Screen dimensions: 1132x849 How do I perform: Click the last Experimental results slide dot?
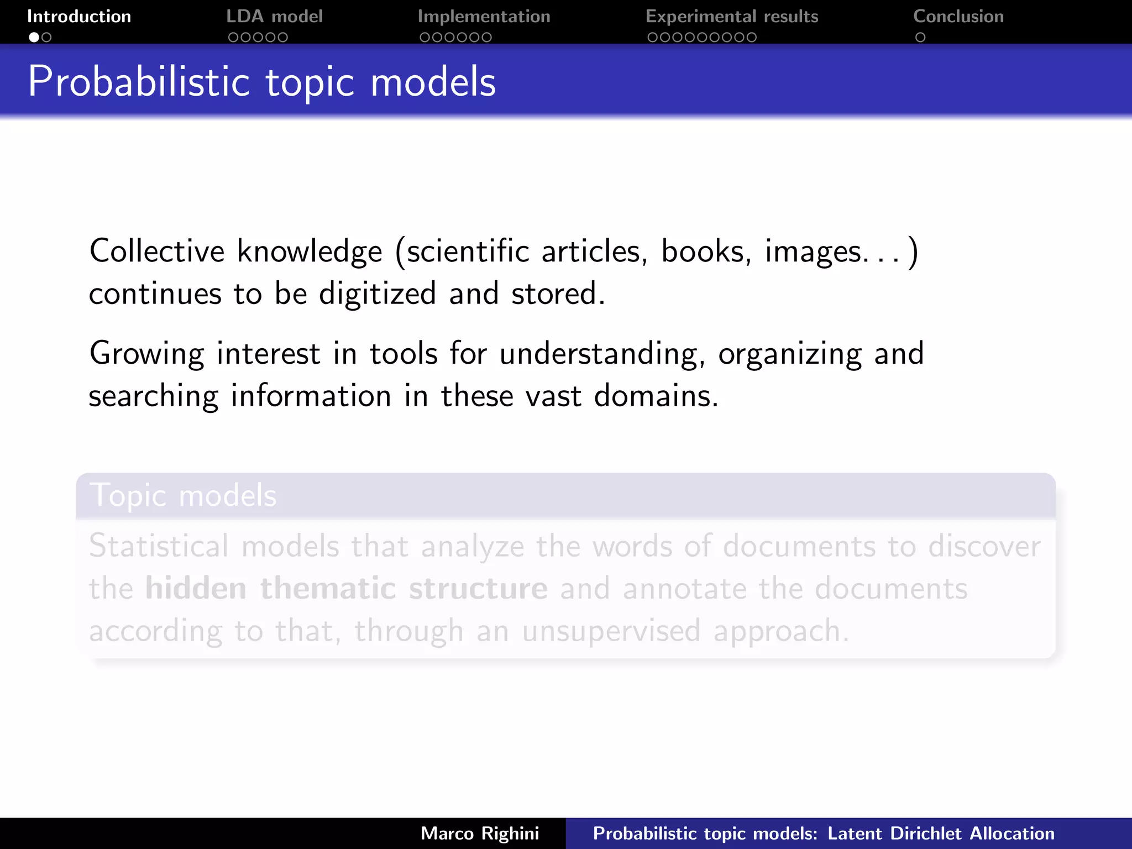point(751,38)
